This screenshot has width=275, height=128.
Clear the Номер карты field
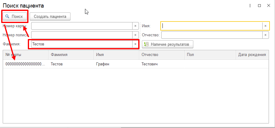click(x=136, y=26)
